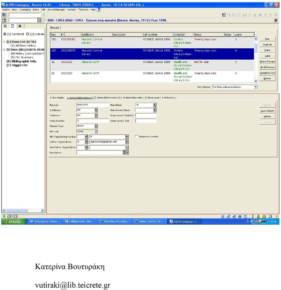Click the item bar icon beside second search field
Image resolution: width=281 pixels, height=290 pixels.
click(4, 20)
